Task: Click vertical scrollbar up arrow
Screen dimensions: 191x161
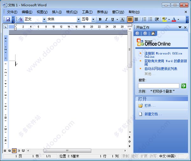Action: click(x=130, y=29)
